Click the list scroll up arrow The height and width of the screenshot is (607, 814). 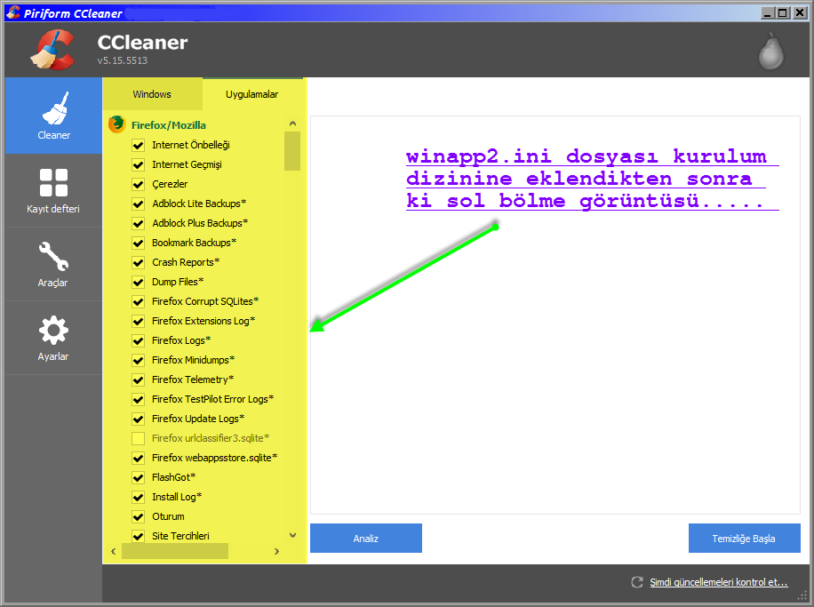click(292, 124)
